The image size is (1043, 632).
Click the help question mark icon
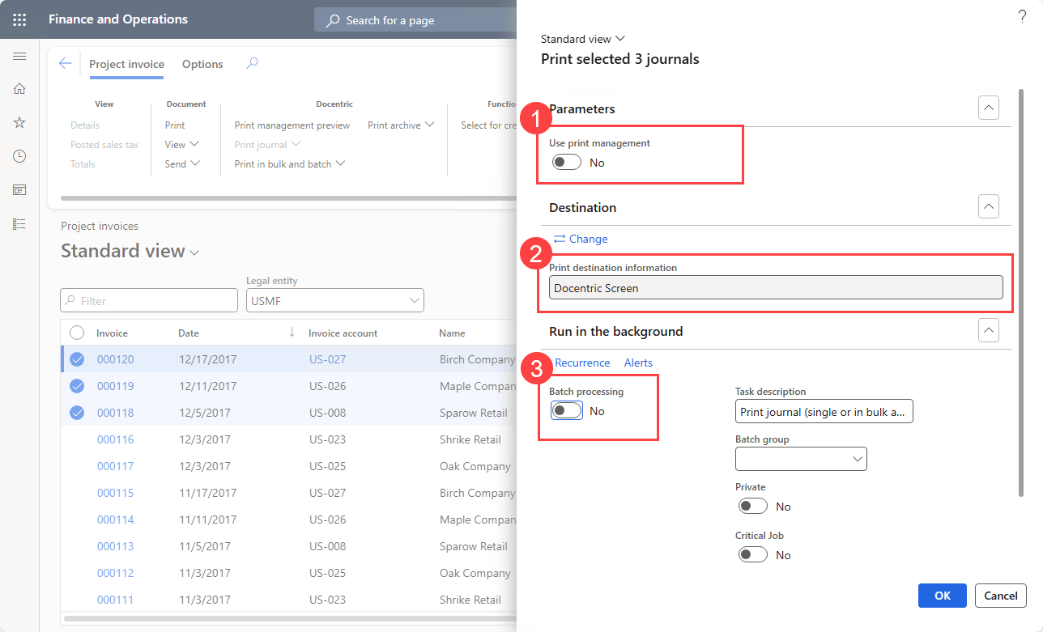(x=1021, y=17)
